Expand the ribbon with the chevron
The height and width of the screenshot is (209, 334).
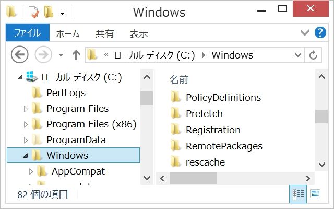(x=304, y=32)
